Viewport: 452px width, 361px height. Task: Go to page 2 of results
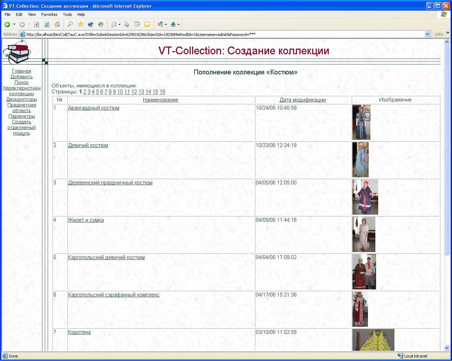pos(85,92)
